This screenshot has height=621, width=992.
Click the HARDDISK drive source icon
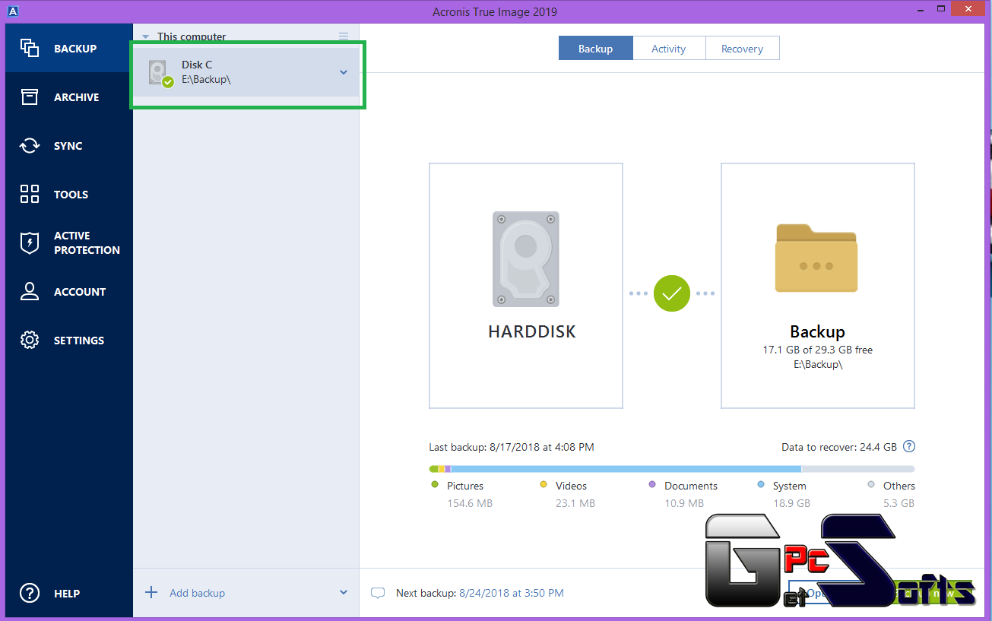point(526,259)
